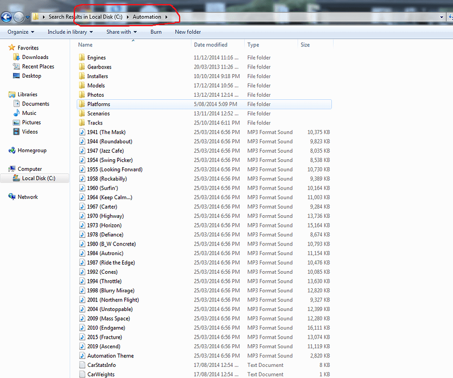Click the Burn toolbar button
This screenshot has width=453, height=378.
(155, 32)
